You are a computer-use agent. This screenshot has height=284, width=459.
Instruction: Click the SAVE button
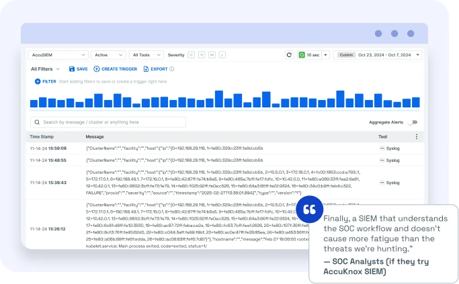click(x=78, y=69)
